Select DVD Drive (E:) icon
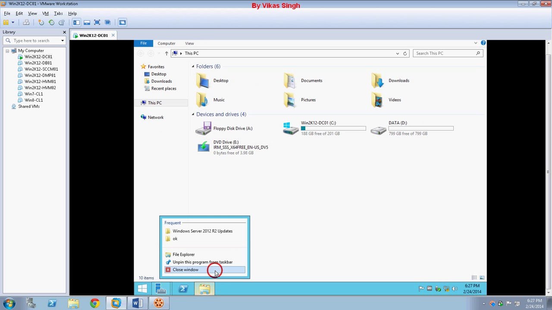This screenshot has width=552, height=310. [x=204, y=147]
